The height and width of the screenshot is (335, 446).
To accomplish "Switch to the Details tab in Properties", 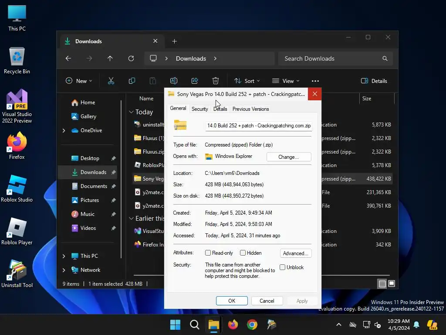I will (220, 109).
